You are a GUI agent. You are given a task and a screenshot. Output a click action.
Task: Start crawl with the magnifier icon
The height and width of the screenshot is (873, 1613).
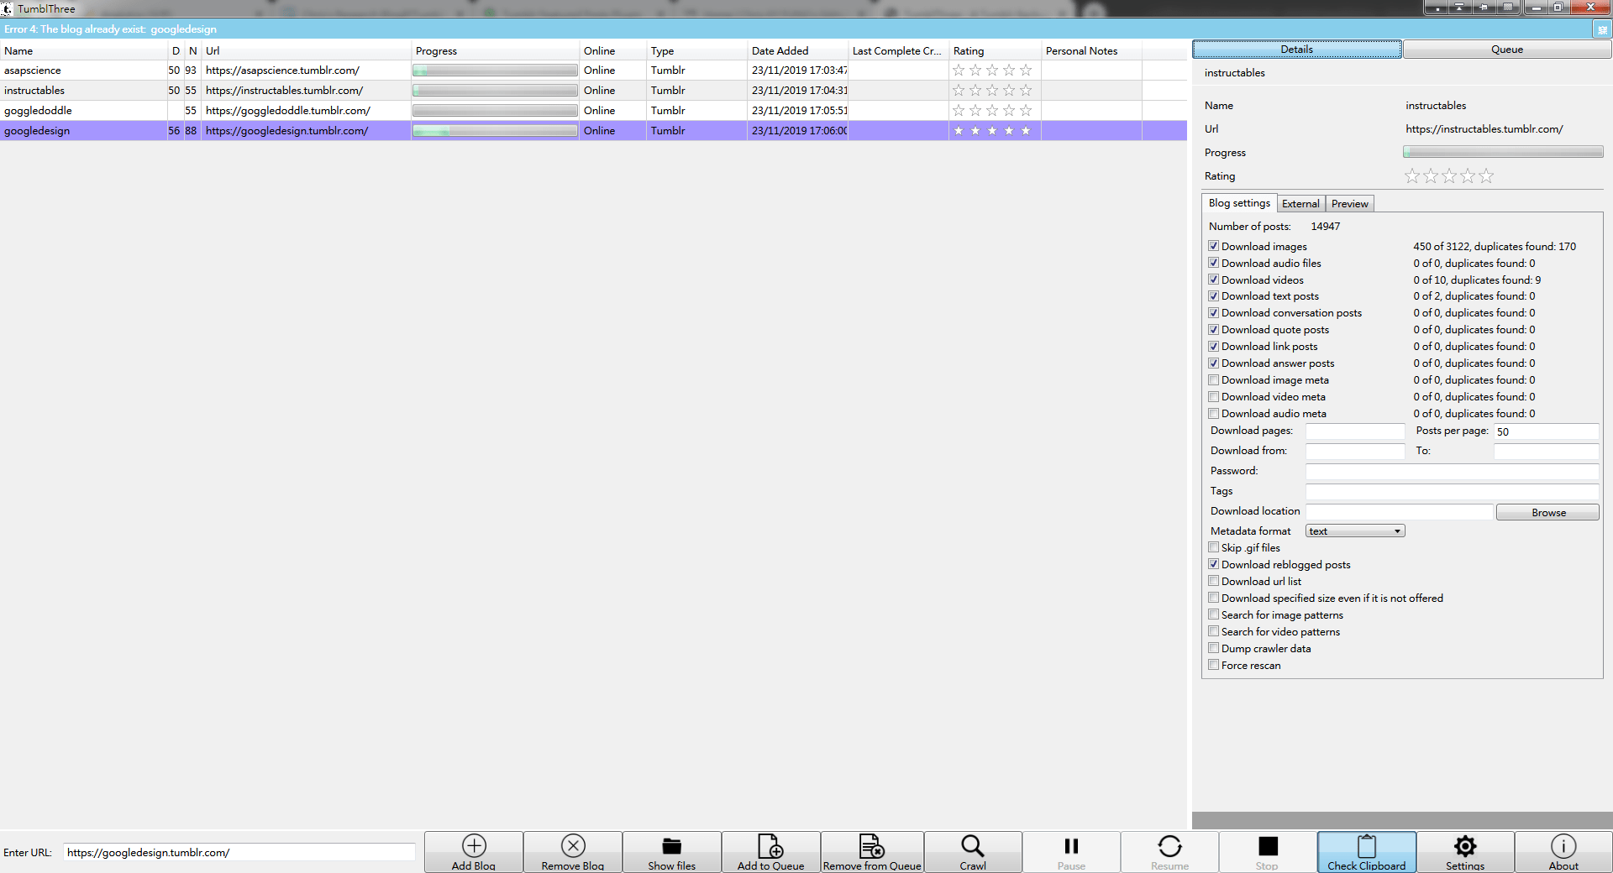pos(973,845)
